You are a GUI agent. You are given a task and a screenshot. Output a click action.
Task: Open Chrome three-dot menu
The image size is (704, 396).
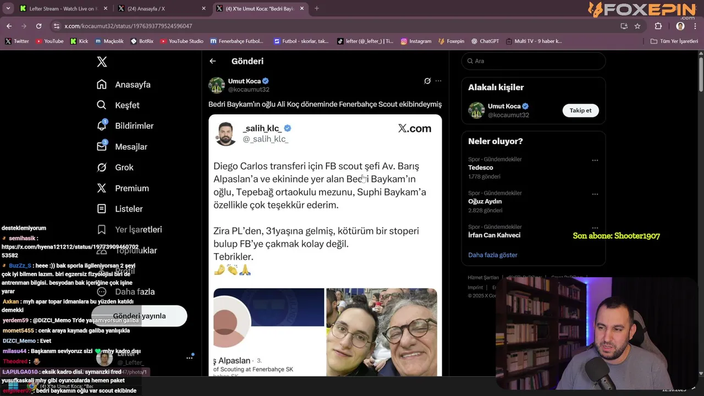click(x=695, y=26)
